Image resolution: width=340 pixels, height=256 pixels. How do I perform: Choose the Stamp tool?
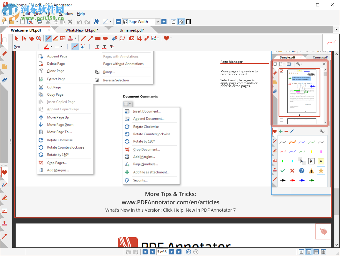click(70, 38)
